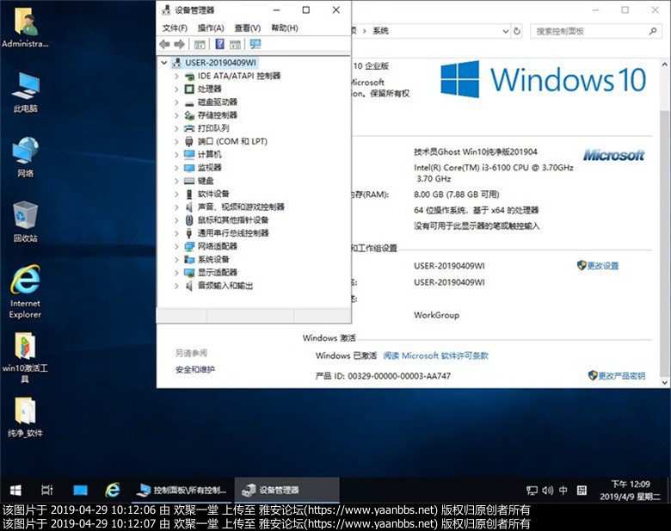Click the properties pane toolbar icon
Image resolution: width=671 pixels, height=531 pixels.
tap(235, 44)
